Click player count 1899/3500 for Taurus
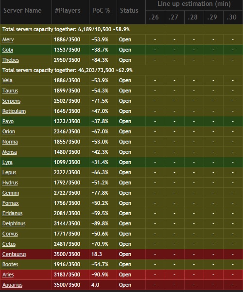243x292 pixels. coord(67,91)
